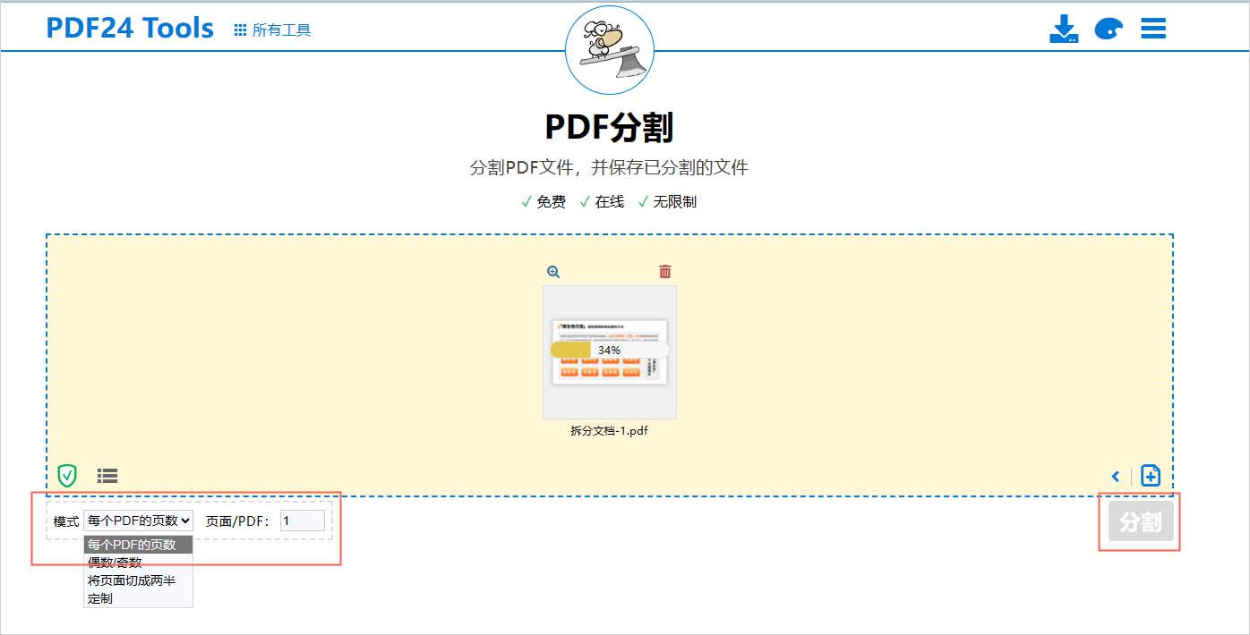1250x635 pixels.
Task: Click the theme palette icon
Action: (1109, 29)
